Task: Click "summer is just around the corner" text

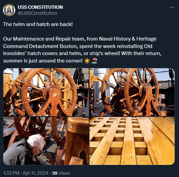Action: (x=43, y=61)
